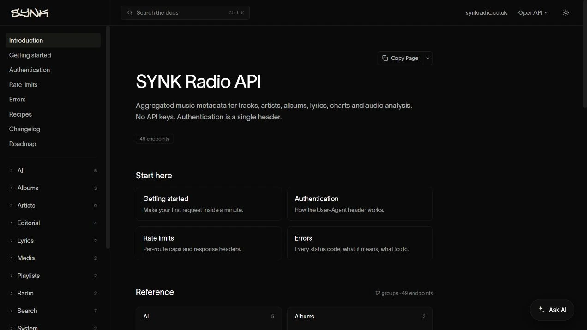Click the Ask AI sparkle icon
The image size is (587, 330).
point(542,310)
